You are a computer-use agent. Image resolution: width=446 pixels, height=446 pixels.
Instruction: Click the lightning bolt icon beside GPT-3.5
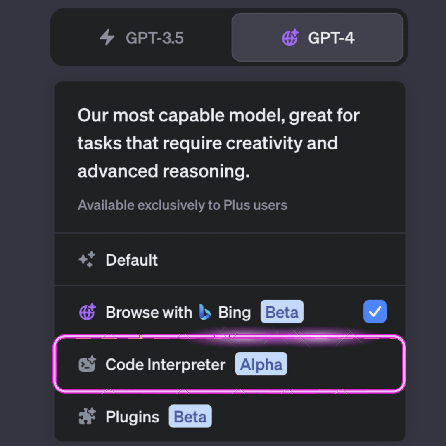(107, 38)
